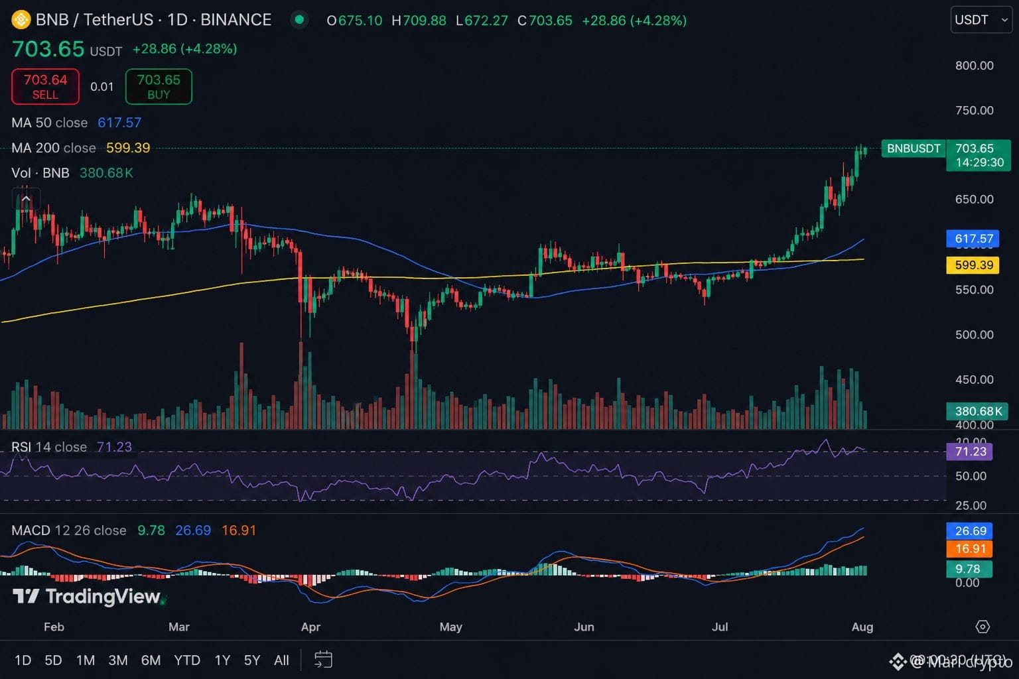Choose the YTD time range

click(187, 660)
